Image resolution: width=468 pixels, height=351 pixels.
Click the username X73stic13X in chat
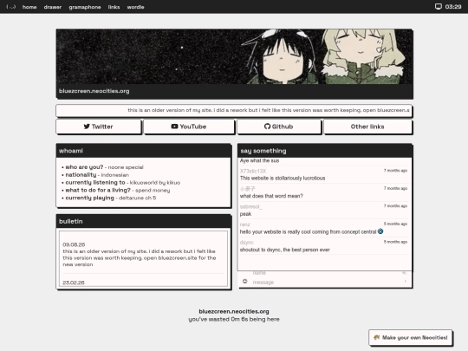click(253, 171)
